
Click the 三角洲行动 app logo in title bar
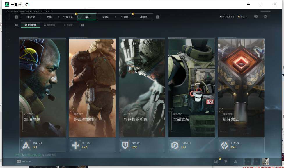pyautogui.click(x=7, y=4)
